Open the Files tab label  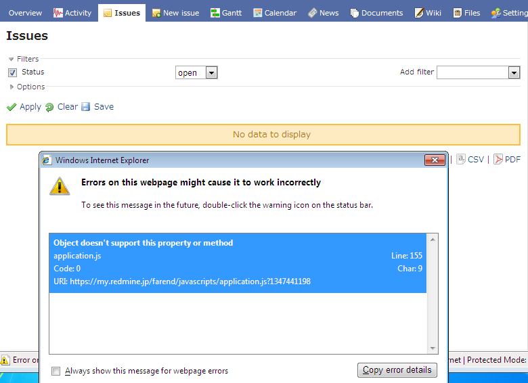point(472,13)
